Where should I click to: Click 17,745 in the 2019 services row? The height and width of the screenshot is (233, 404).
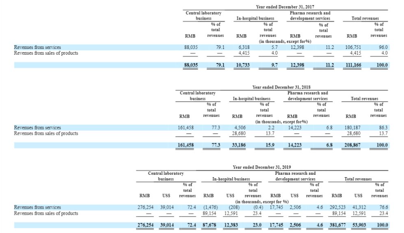[276, 207]
